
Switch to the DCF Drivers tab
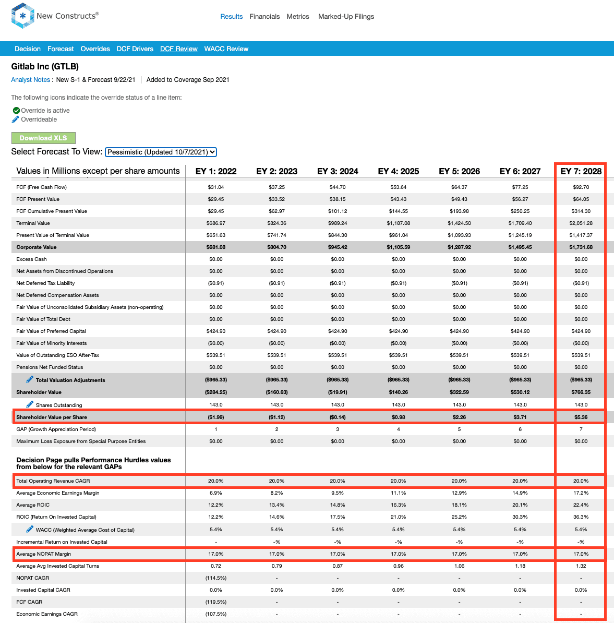pos(135,49)
